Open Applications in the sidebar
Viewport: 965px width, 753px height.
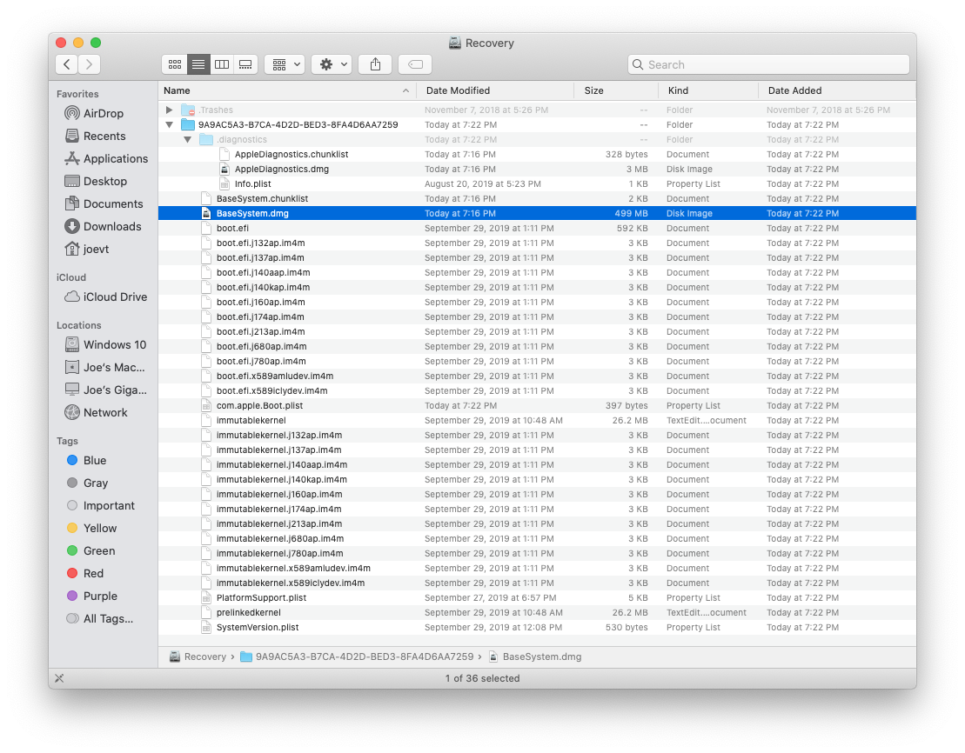coord(106,159)
